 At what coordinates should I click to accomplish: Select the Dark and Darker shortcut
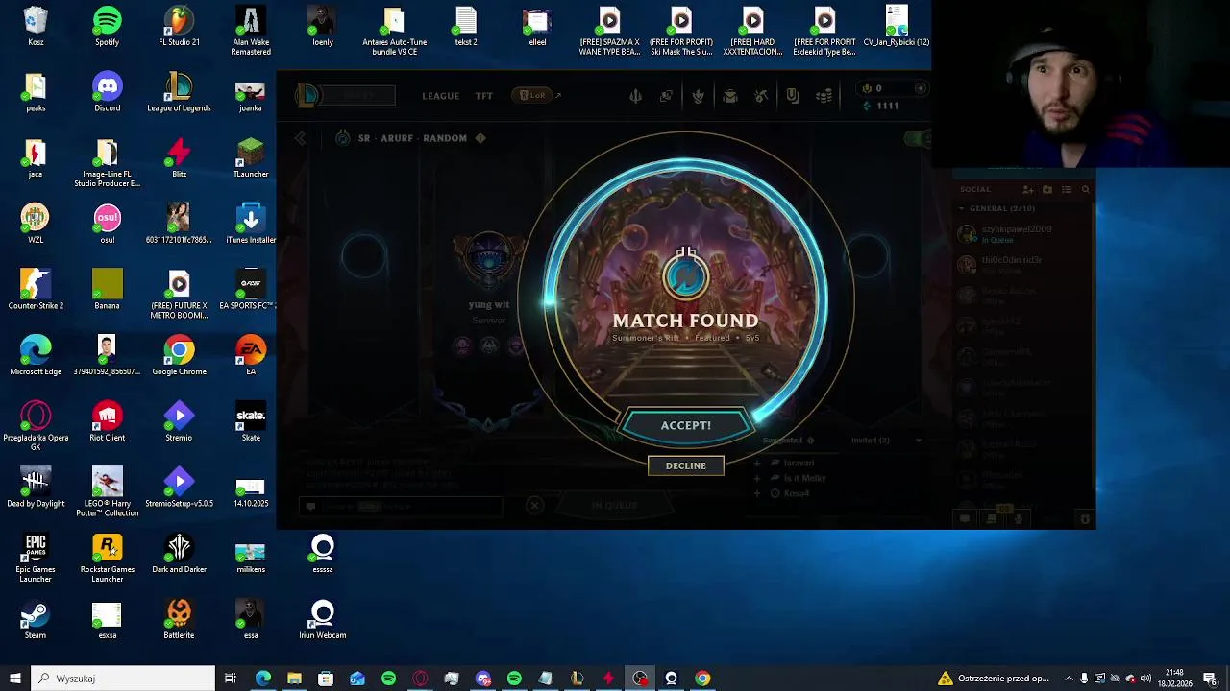click(x=179, y=555)
